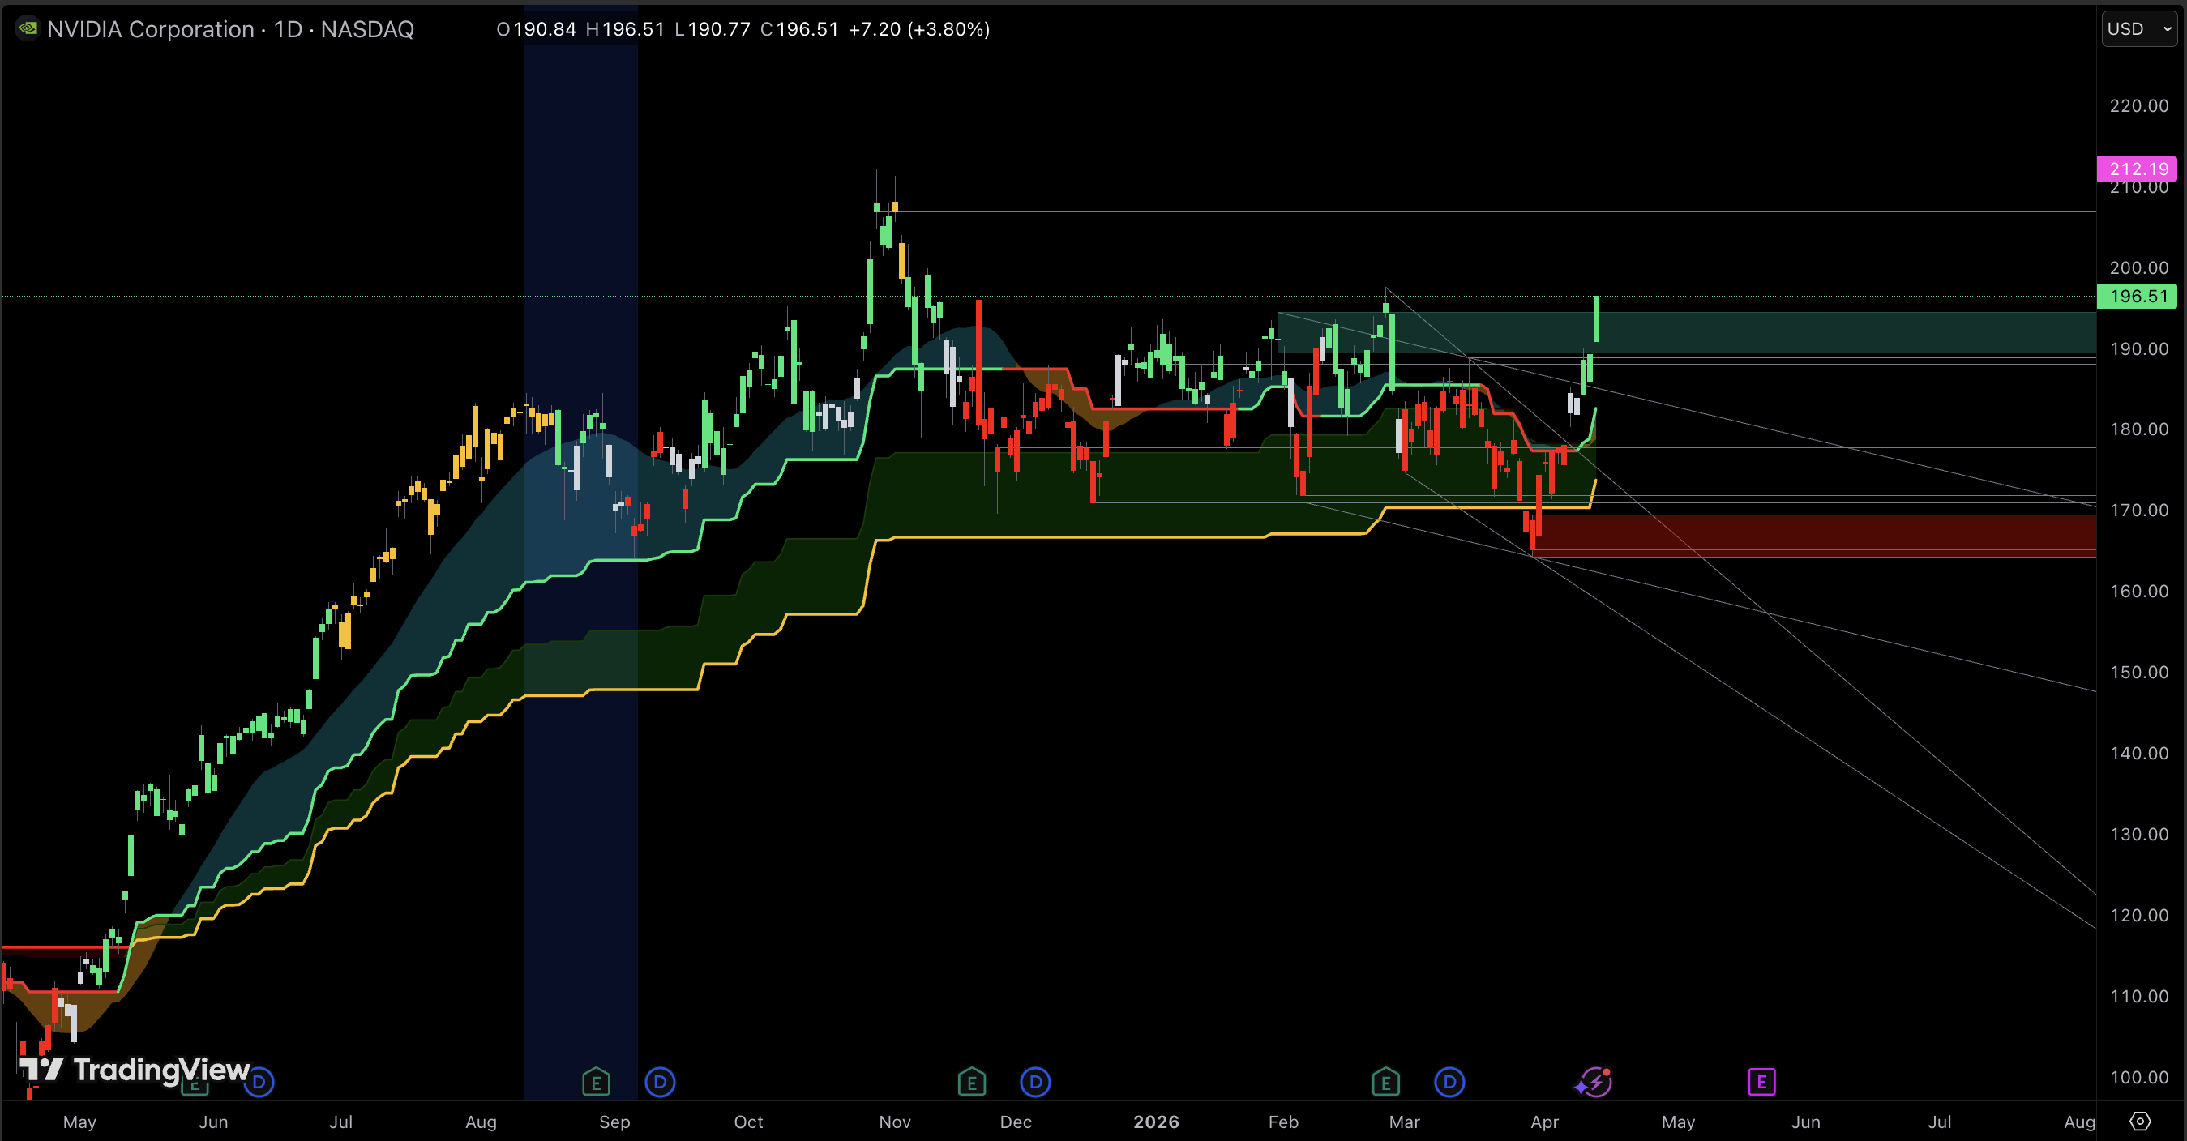Click the earnings E marker below March
The height and width of the screenshot is (1141, 2187).
[1385, 1083]
